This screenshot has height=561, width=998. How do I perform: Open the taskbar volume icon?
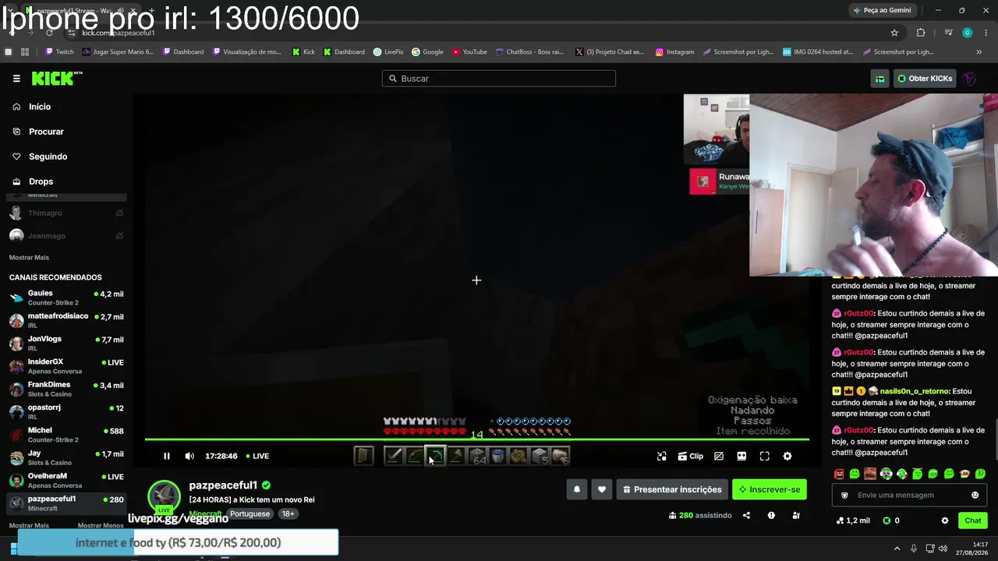pos(944,549)
